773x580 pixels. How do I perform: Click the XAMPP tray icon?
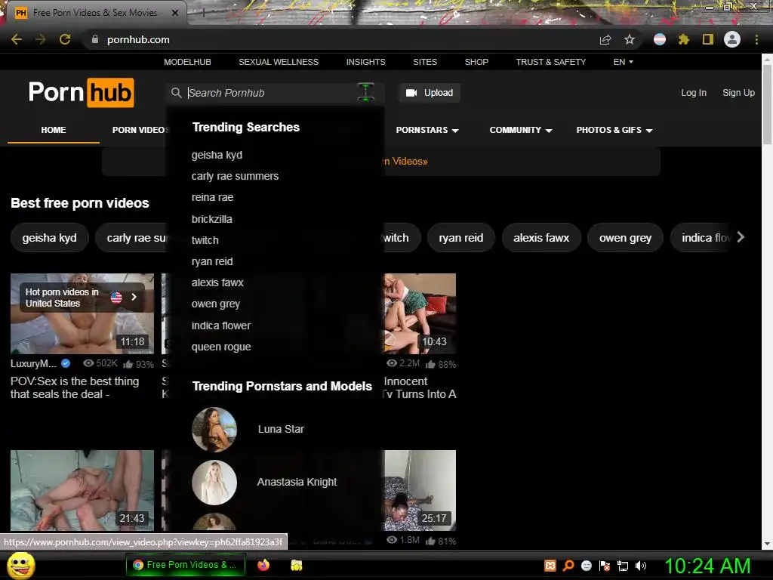coord(550,565)
